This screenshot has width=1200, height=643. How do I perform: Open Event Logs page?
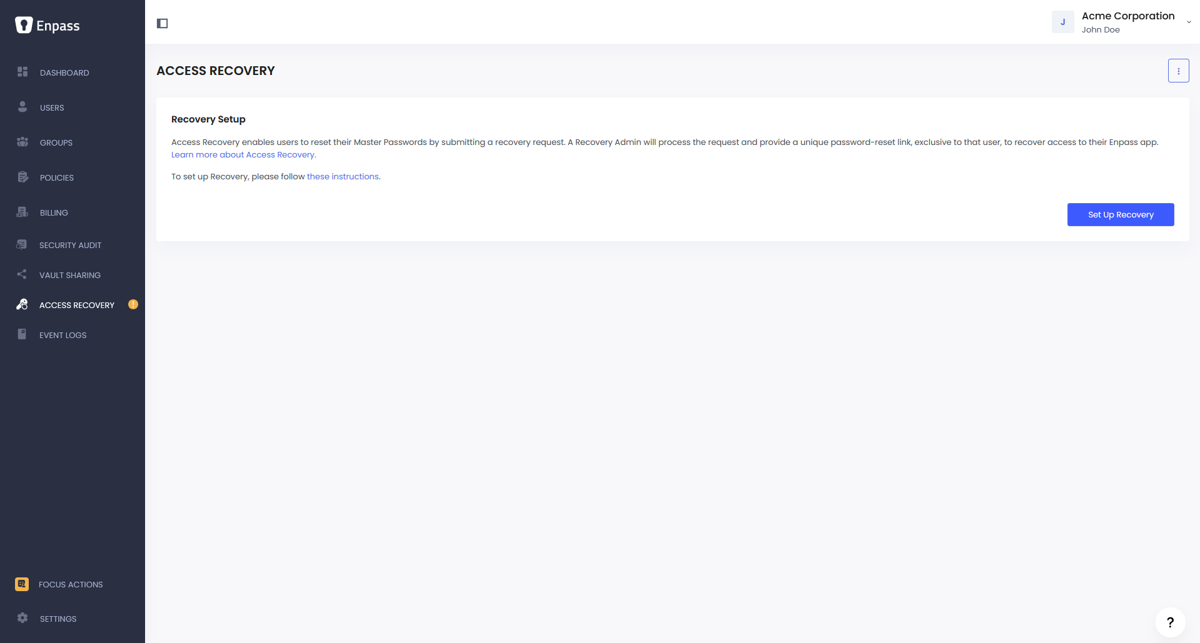tap(63, 335)
